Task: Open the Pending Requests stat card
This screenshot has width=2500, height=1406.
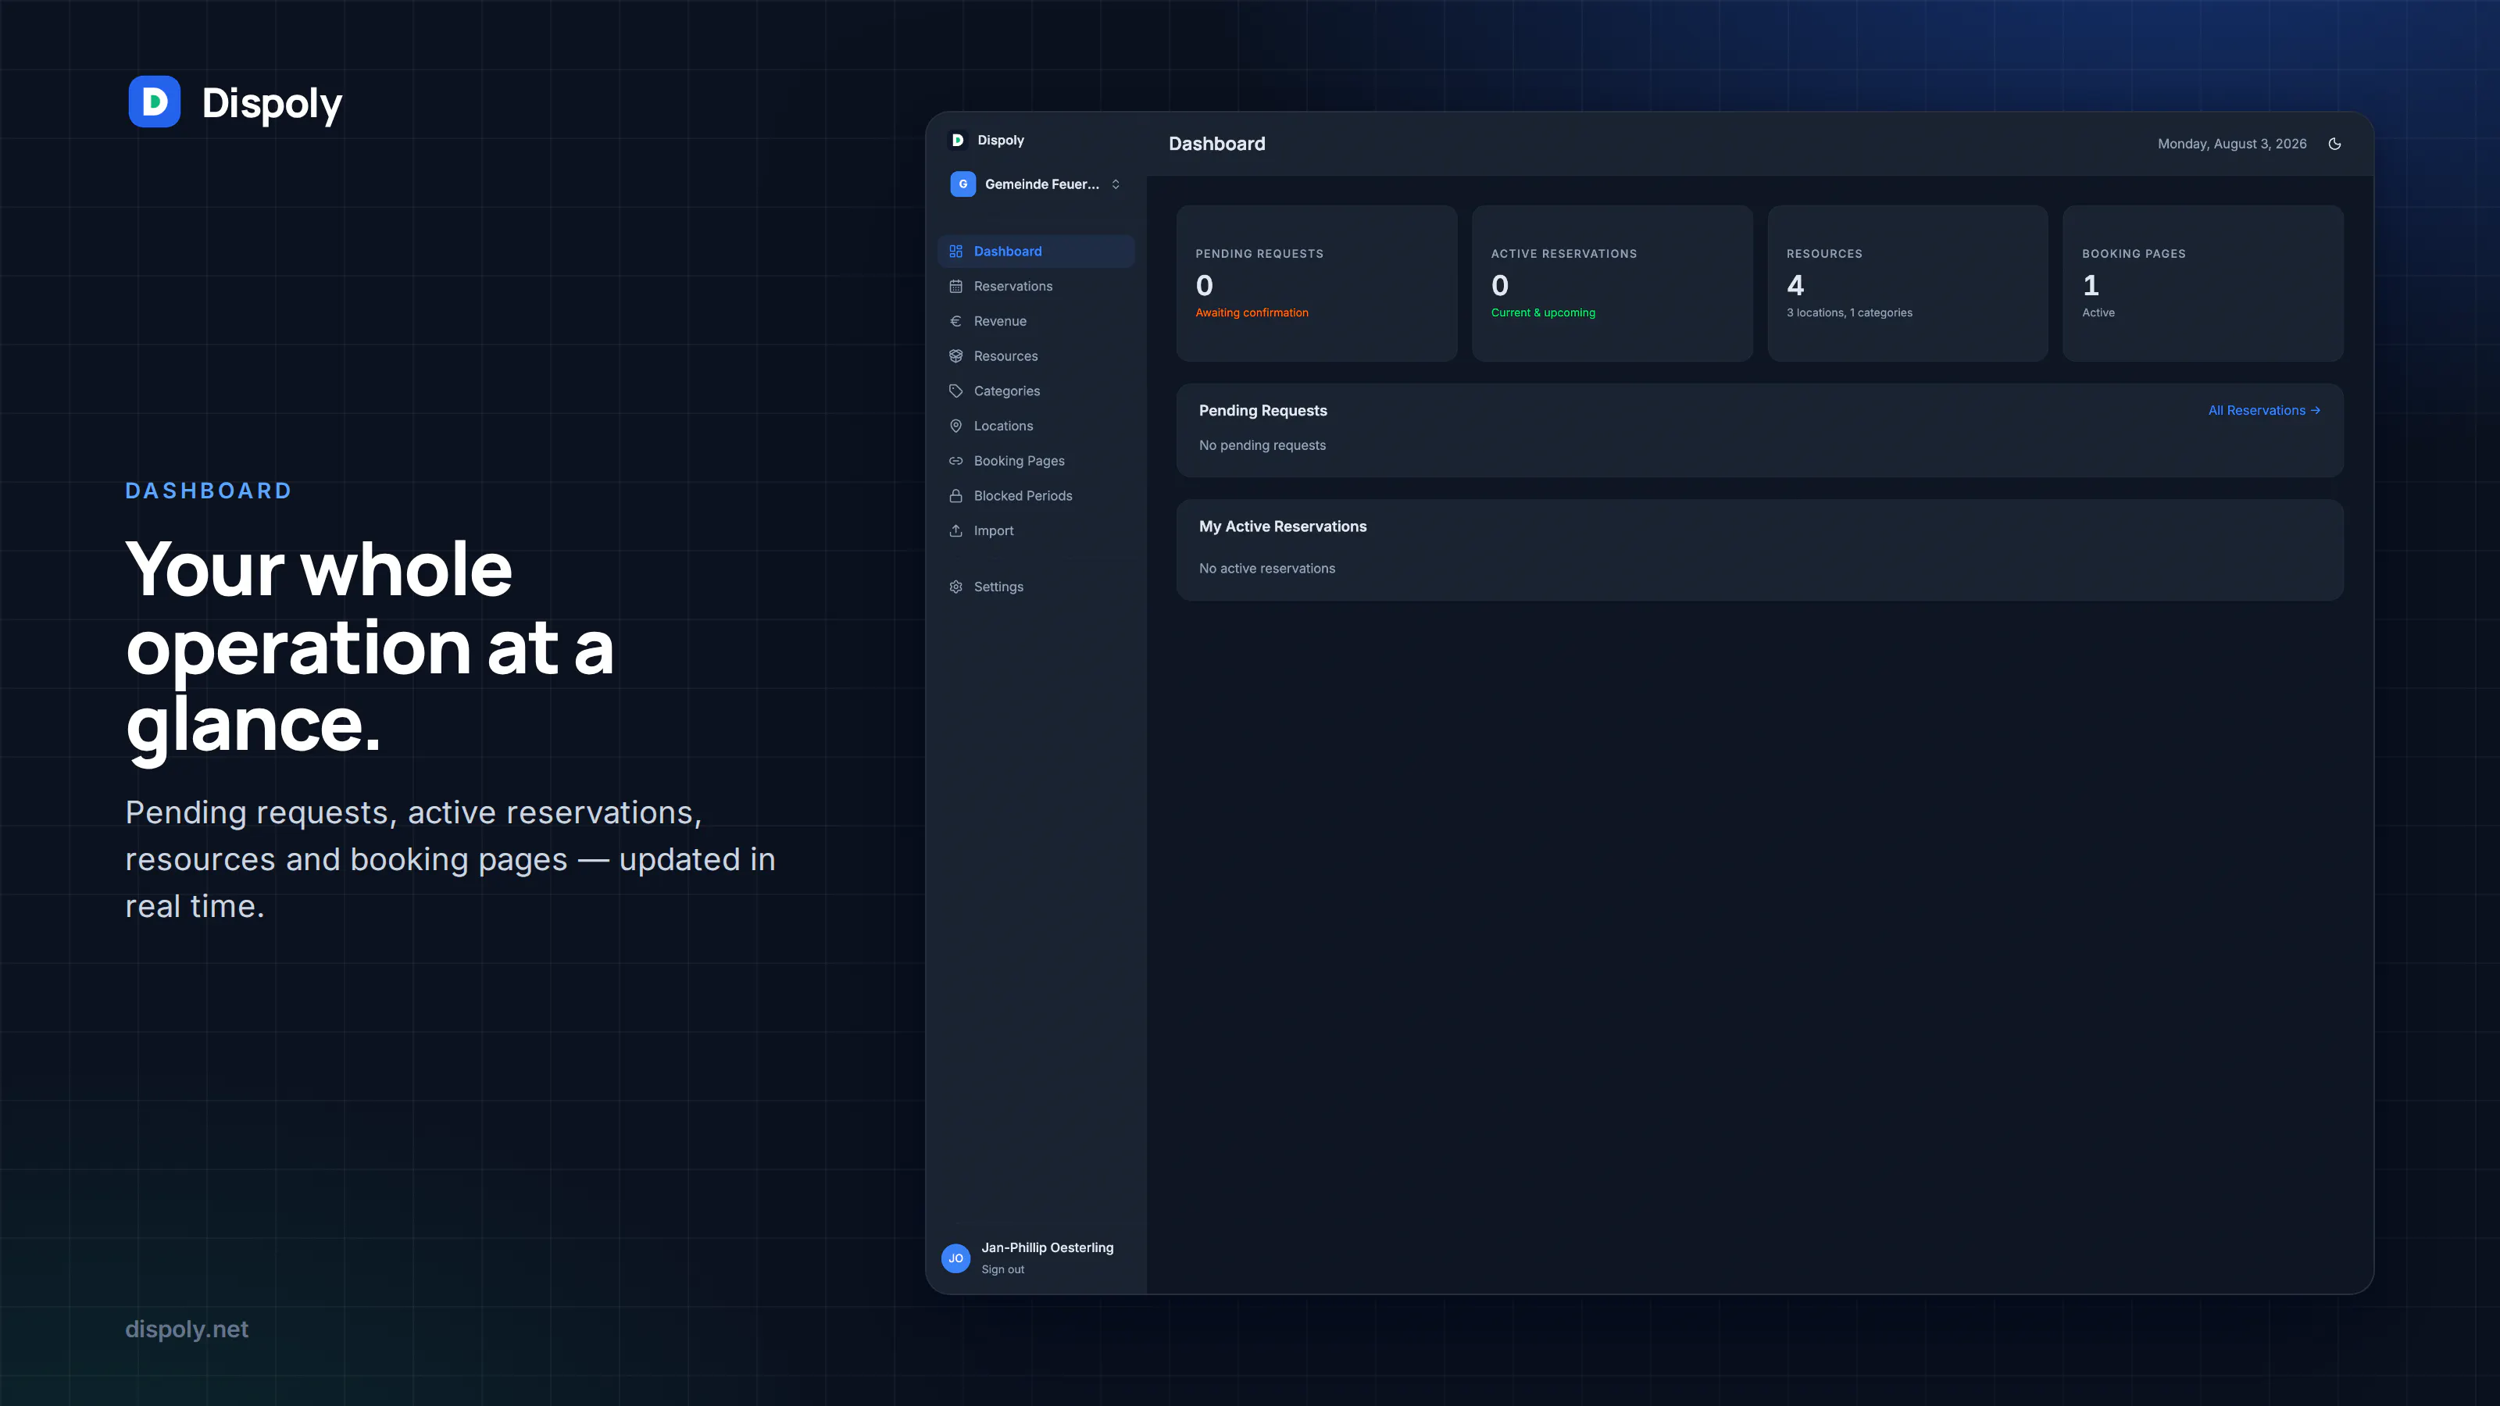Action: [x=1317, y=284]
